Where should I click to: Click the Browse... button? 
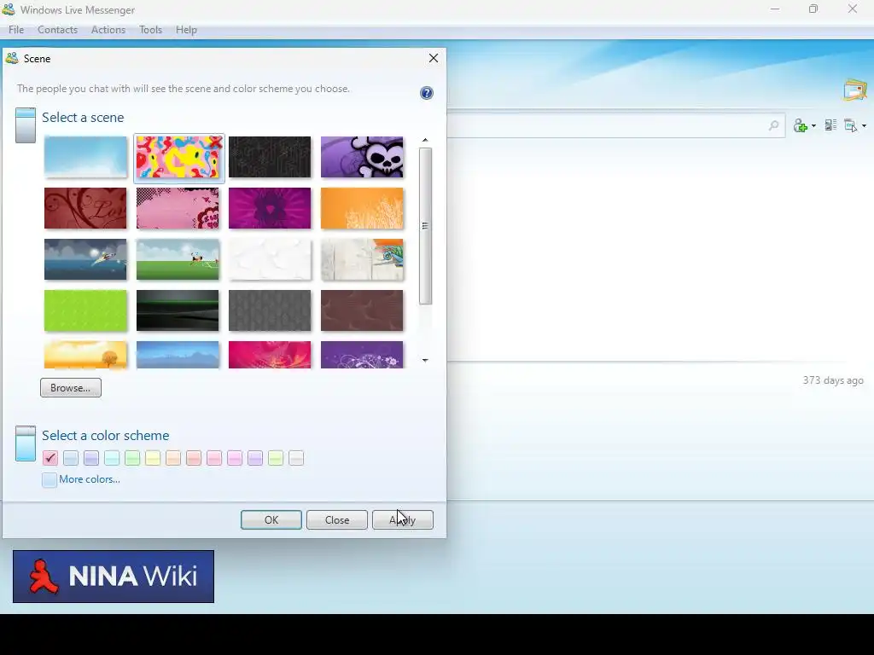click(71, 388)
